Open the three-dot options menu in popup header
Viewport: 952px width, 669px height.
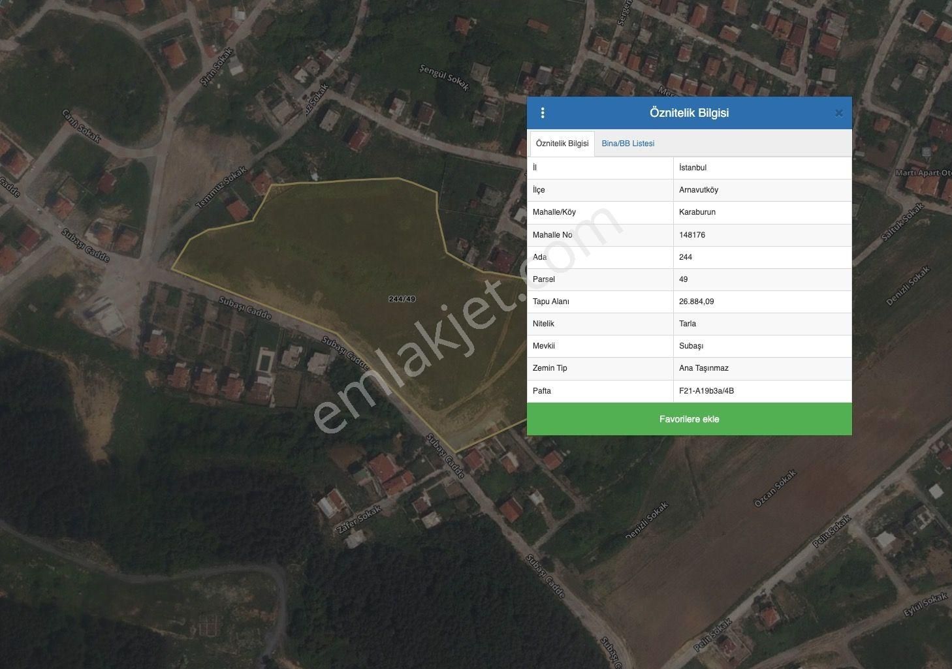tap(543, 112)
